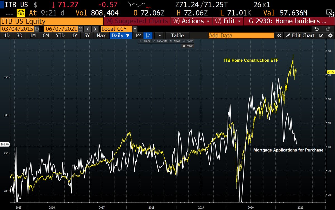
Task: Expand the 97) Edit menu
Action: click(227, 21)
